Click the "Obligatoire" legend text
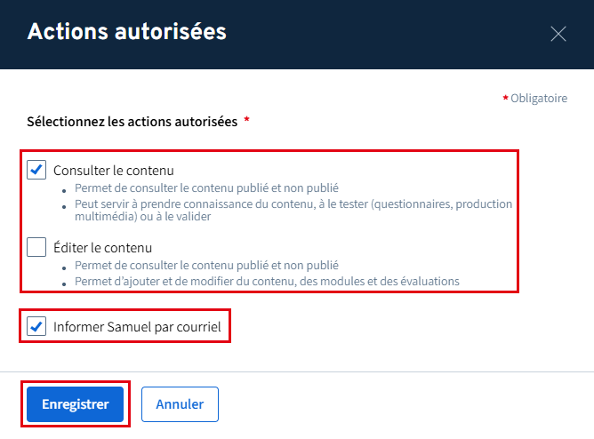This screenshot has height=439, width=594. 539,99
